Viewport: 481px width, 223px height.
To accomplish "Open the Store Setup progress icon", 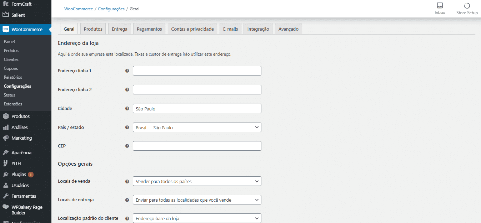I will coord(467,5).
